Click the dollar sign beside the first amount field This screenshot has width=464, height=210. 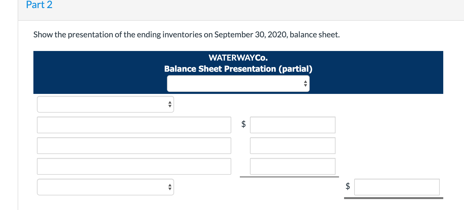(243, 125)
